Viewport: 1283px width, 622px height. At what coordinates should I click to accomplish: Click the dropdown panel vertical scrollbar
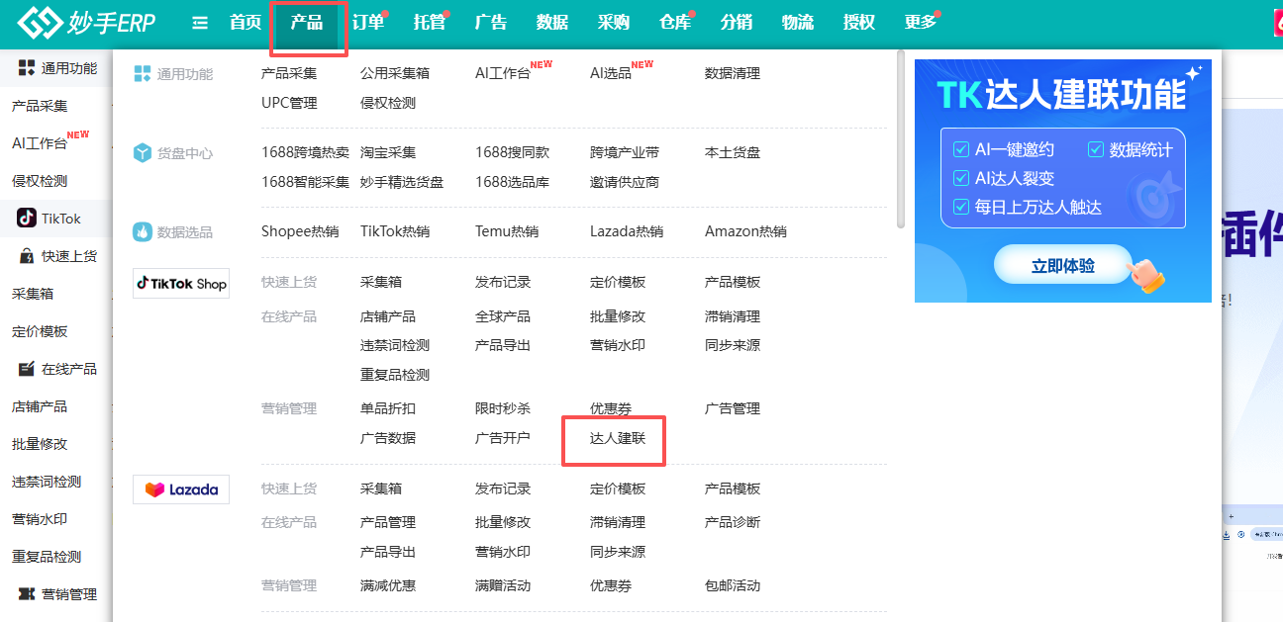pos(900,138)
